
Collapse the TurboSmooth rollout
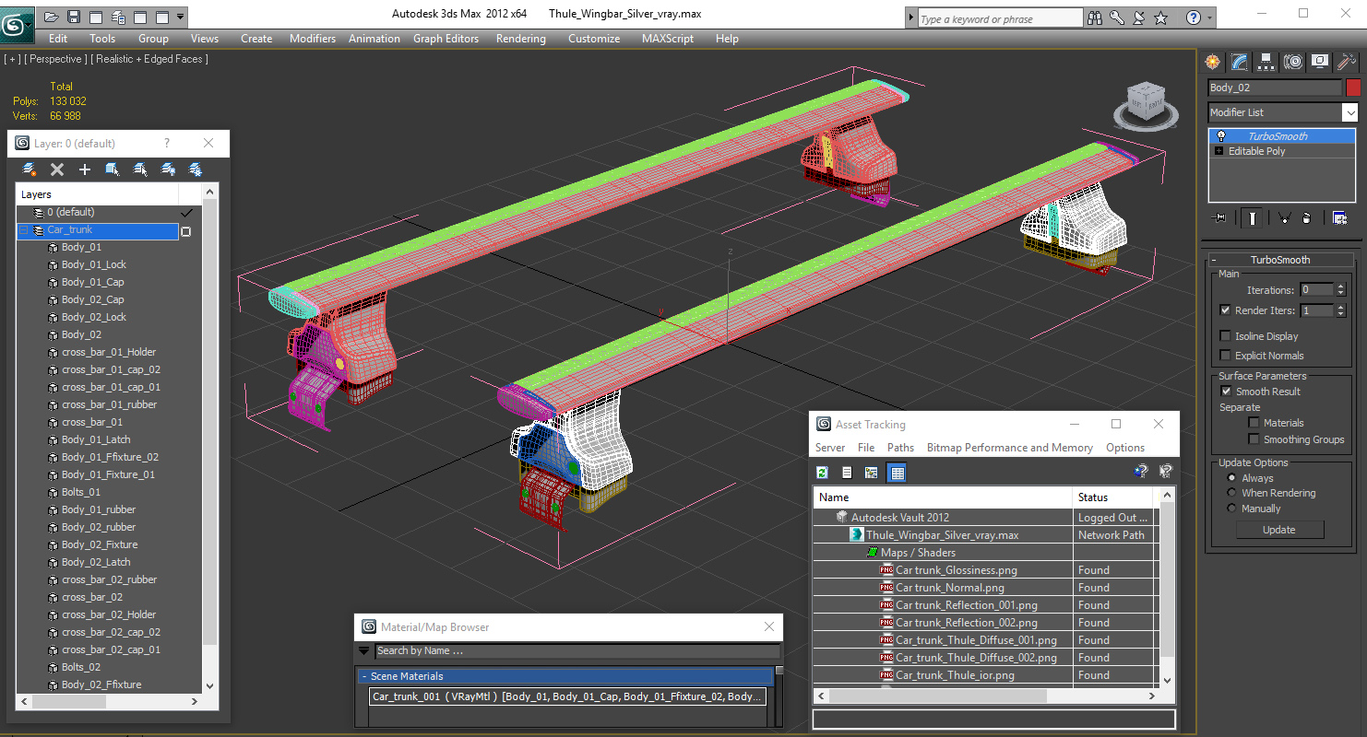(1280, 260)
